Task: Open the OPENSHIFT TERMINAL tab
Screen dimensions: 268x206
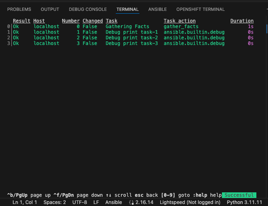Action: point(200,9)
